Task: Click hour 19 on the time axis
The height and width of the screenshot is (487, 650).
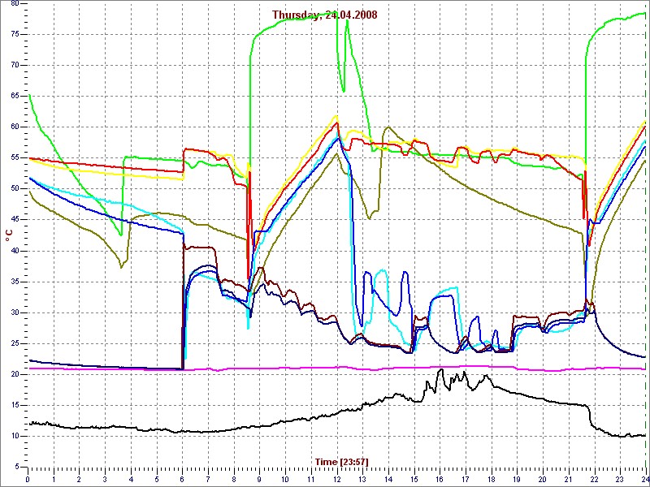Action: 517,481
